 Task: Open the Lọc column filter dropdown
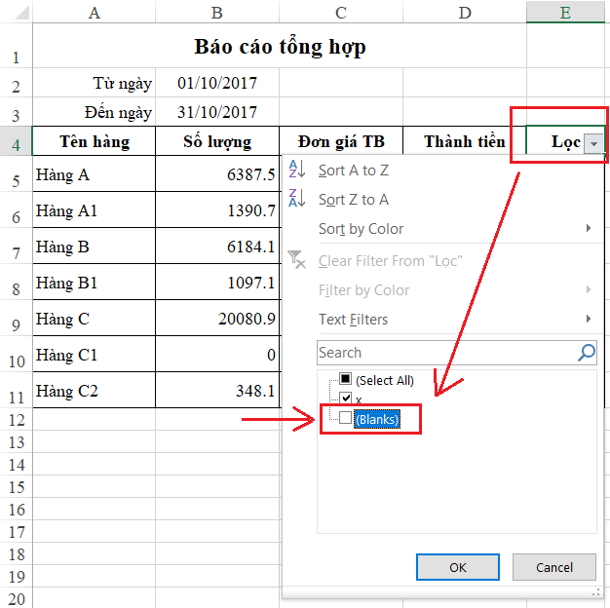594,143
